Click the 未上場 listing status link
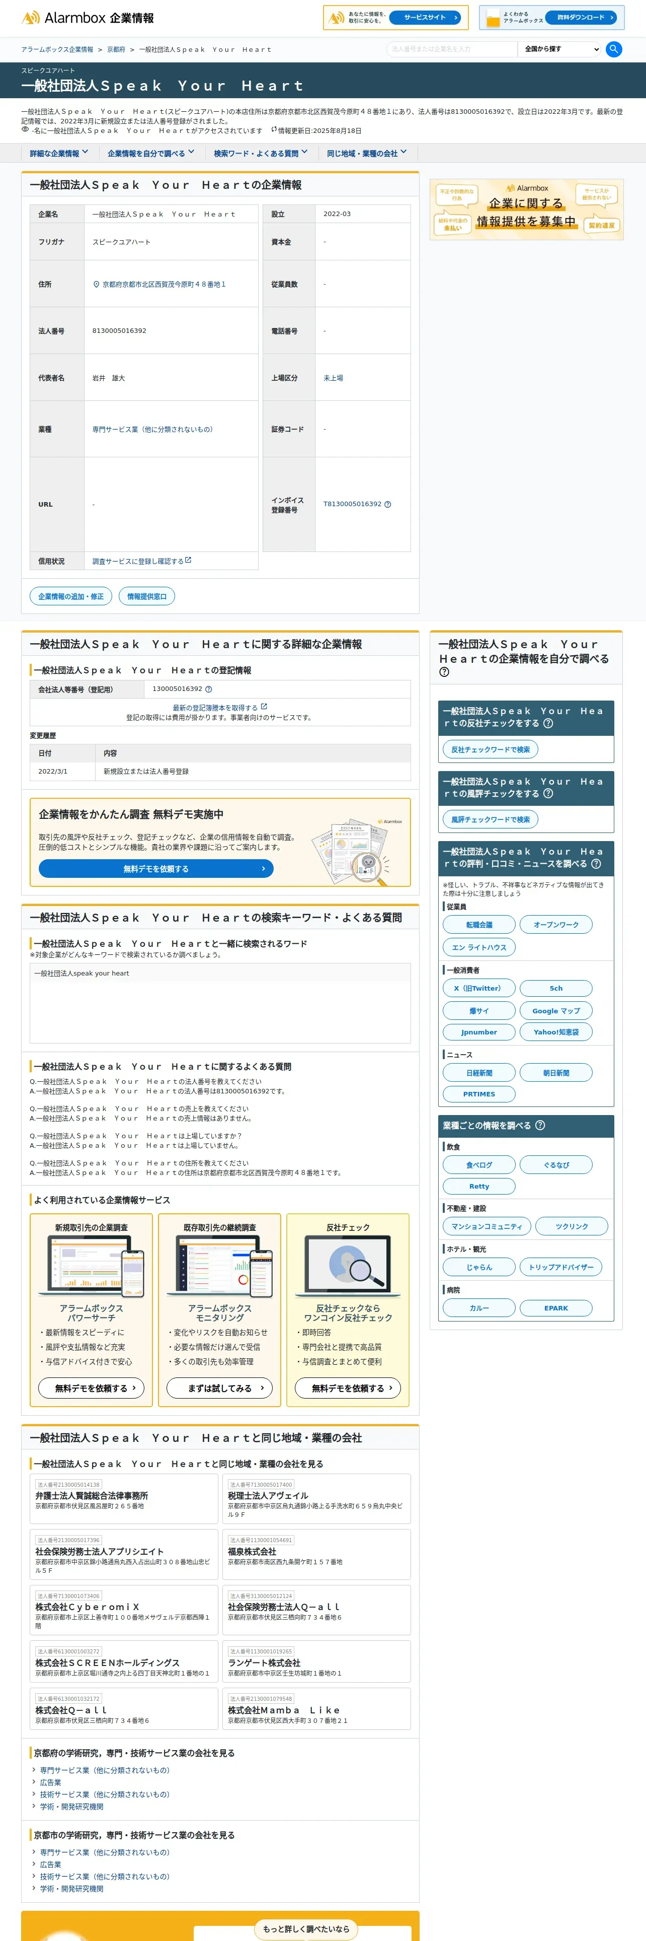The height and width of the screenshot is (1941, 646). pyautogui.click(x=333, y=378)
